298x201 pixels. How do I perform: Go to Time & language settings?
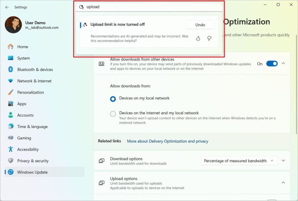click(x=44, y=126)
